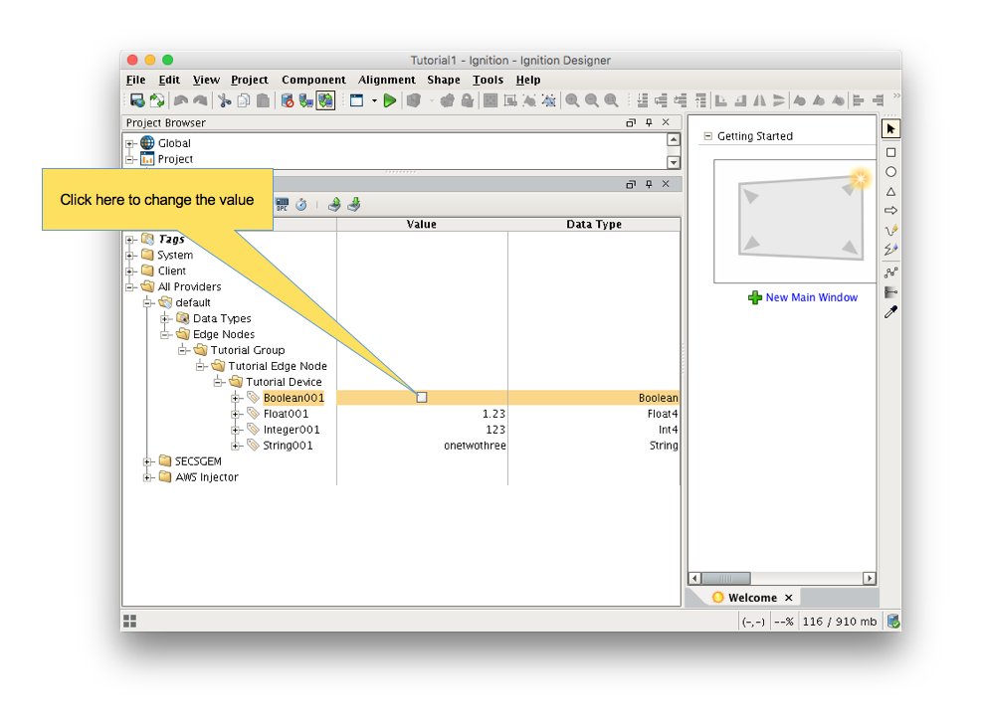The height and width of the screenshot is (724, 981).
Task: Choose the ellipse shape tool
Action: pos(890,172)
